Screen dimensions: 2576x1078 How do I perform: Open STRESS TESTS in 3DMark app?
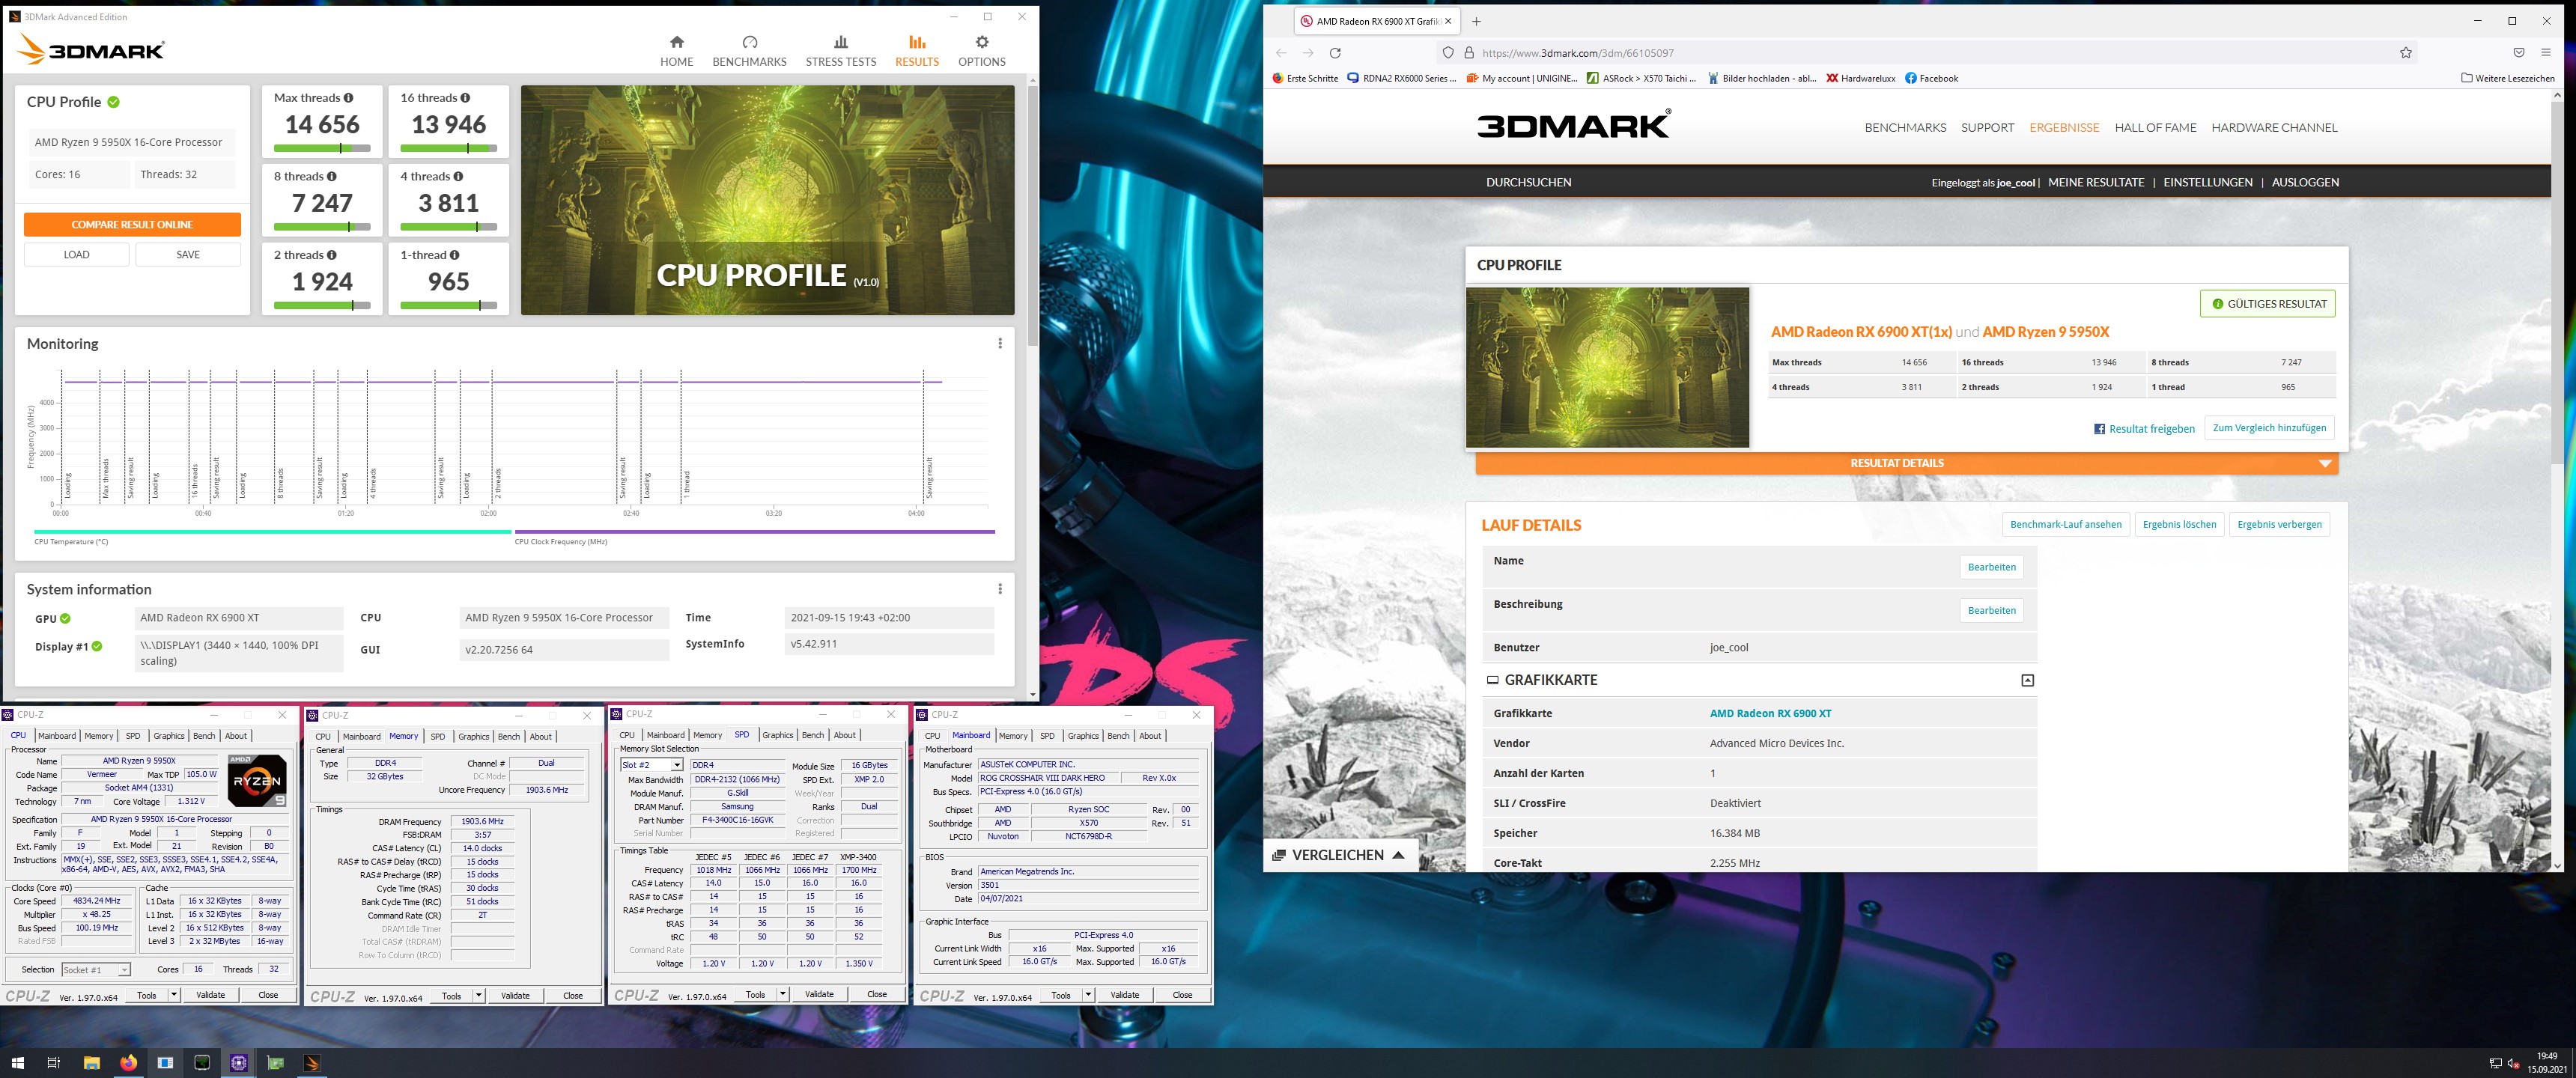[x=840, y=51]
